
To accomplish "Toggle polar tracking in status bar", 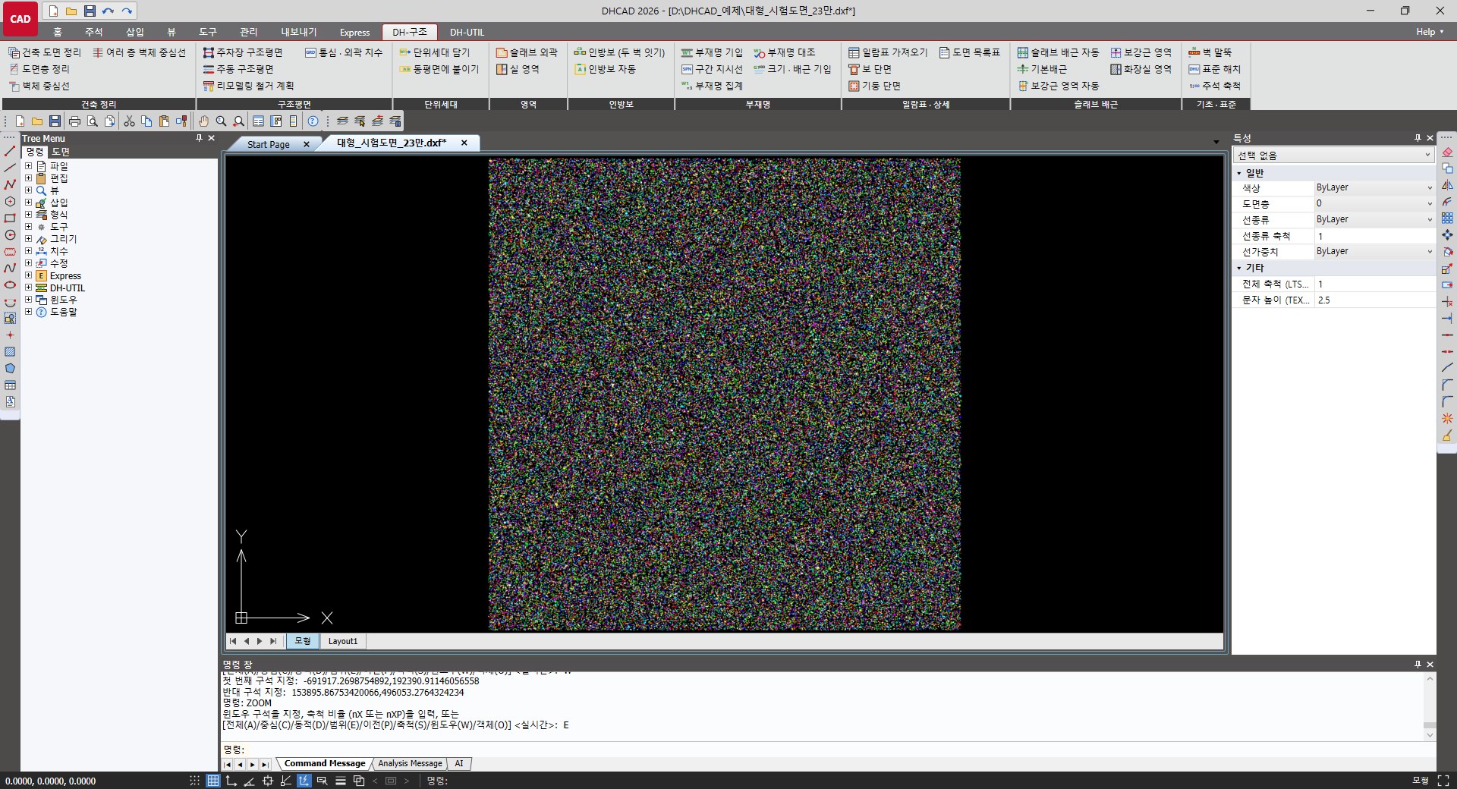I will (250, 781).
